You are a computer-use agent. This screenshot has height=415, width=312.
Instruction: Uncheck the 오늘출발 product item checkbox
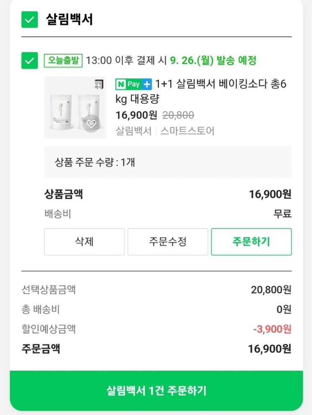click(30, 61)
